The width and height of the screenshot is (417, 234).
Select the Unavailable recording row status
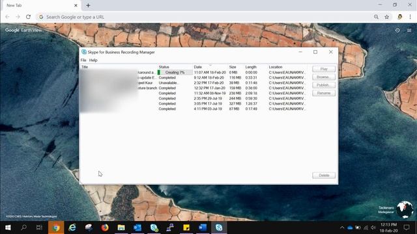pyautogui.click(x=168, y=83)
